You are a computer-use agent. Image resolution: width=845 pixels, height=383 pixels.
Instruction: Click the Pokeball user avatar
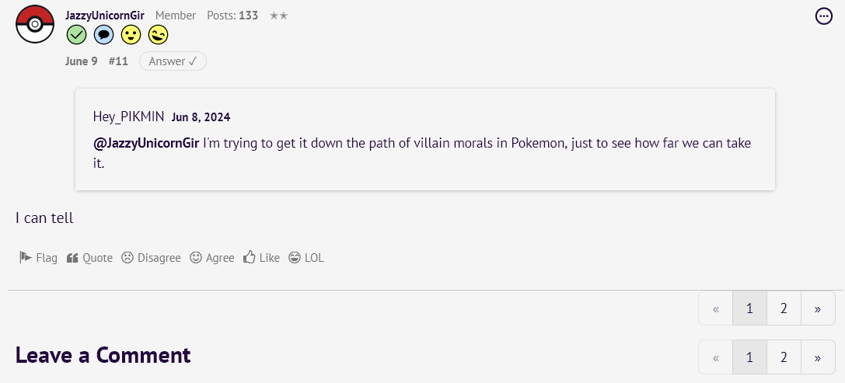pyautogui.click(x=35, y=24)
